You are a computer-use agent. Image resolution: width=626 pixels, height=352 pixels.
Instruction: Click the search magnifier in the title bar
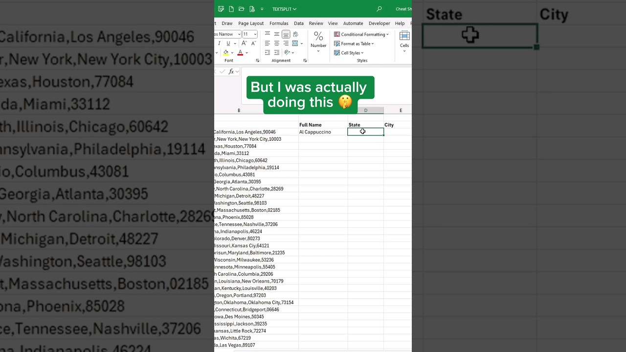tap(379, 9)
